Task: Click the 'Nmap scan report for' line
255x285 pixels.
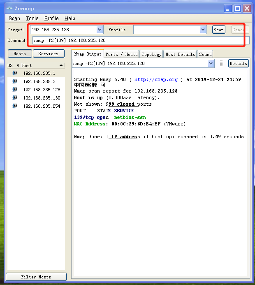Action: tap(125, 91)
